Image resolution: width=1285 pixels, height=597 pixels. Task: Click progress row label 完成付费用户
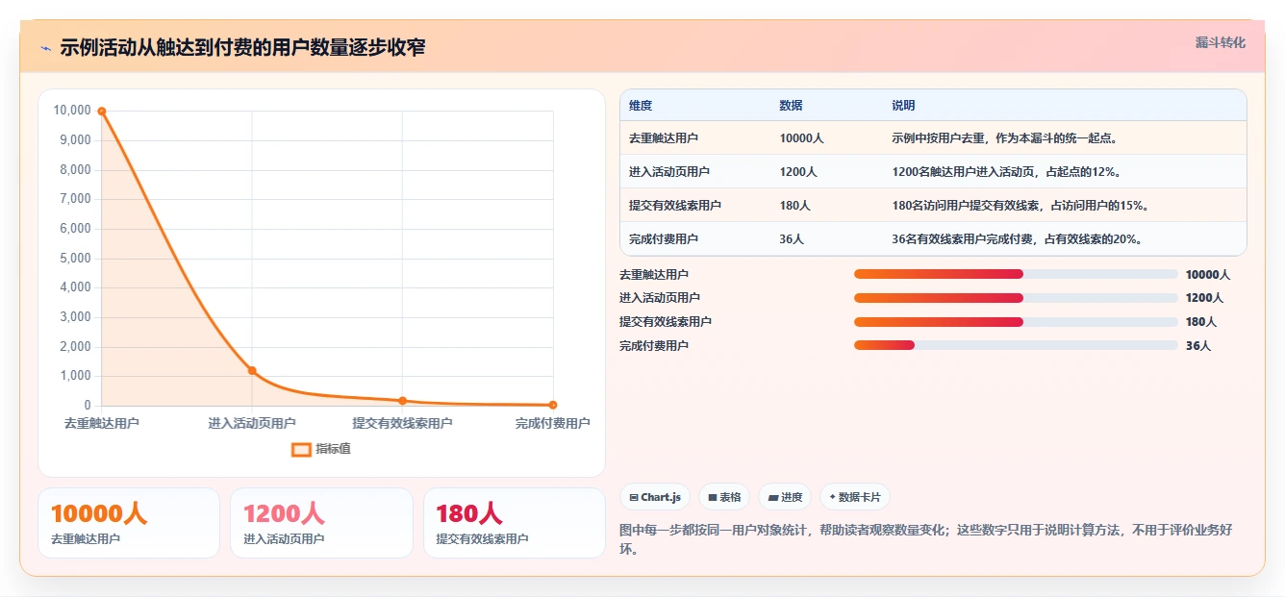[x=654, y=346]
